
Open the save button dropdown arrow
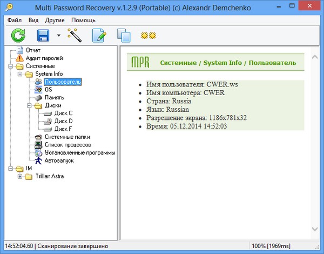pyautogui.click(x=58, y=36)
